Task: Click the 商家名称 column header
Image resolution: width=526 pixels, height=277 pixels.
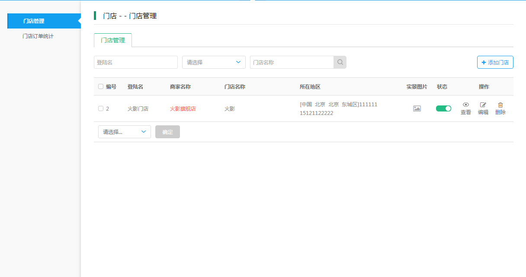Action: 180,86
